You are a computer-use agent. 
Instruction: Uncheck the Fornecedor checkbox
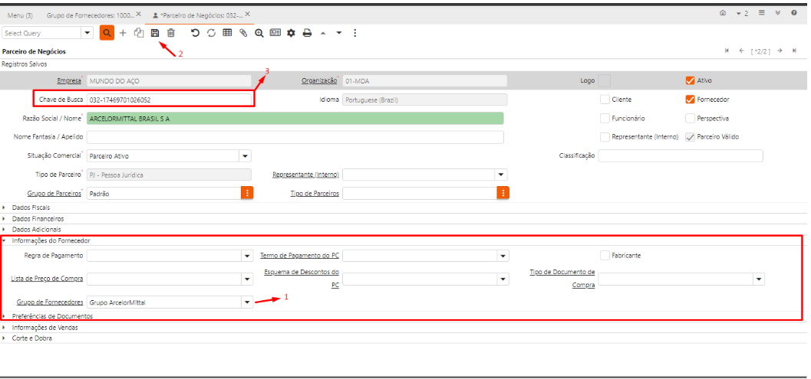point(690,100)
